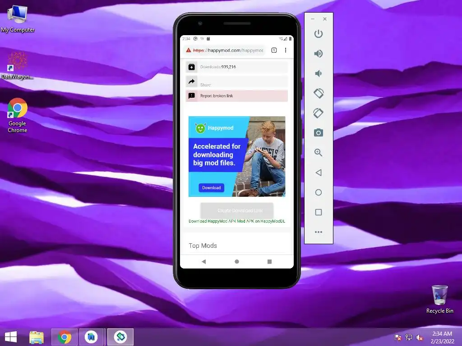Tap the phone's on-screen Back button
The image size is (462, 346).
coord(203,262)
